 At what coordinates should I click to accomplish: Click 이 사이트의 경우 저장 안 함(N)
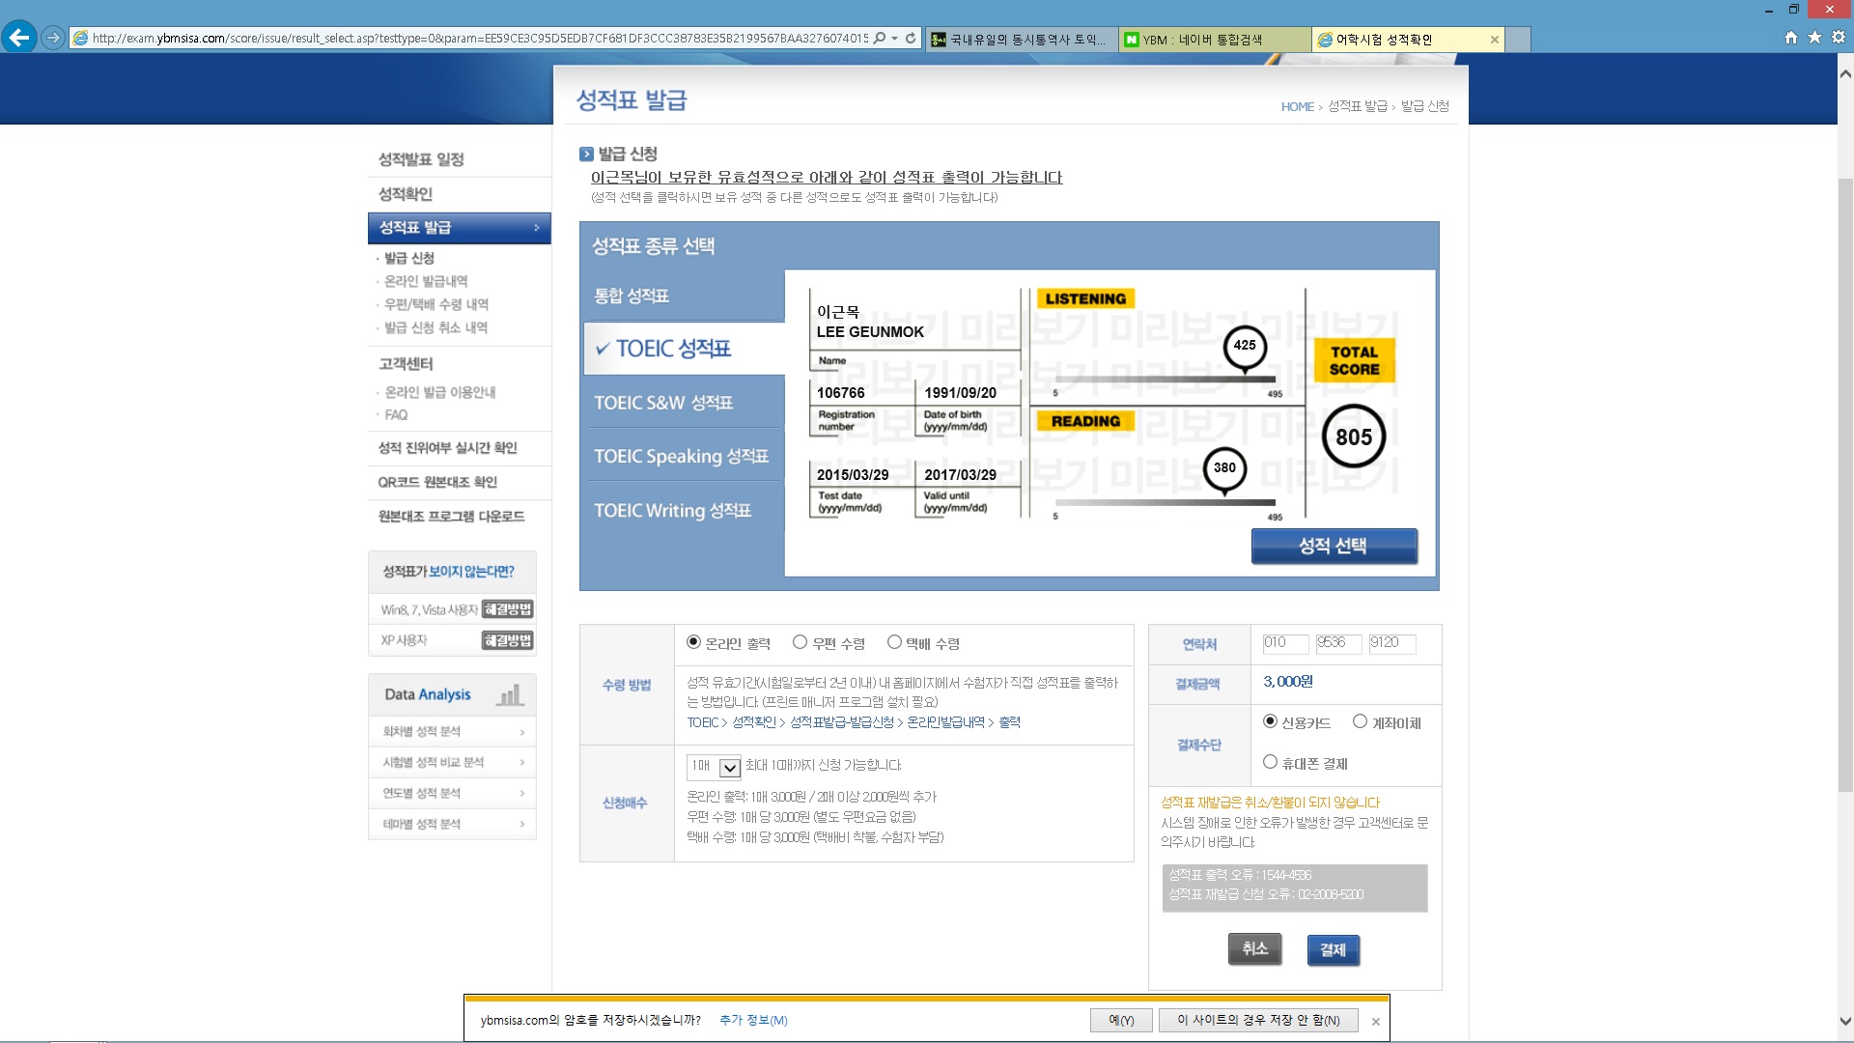pos(1258,1021)
